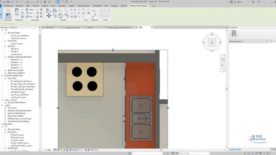Open the Properties palette button in ribbon
Screen dimensions: 276x155
pos(8,16)
